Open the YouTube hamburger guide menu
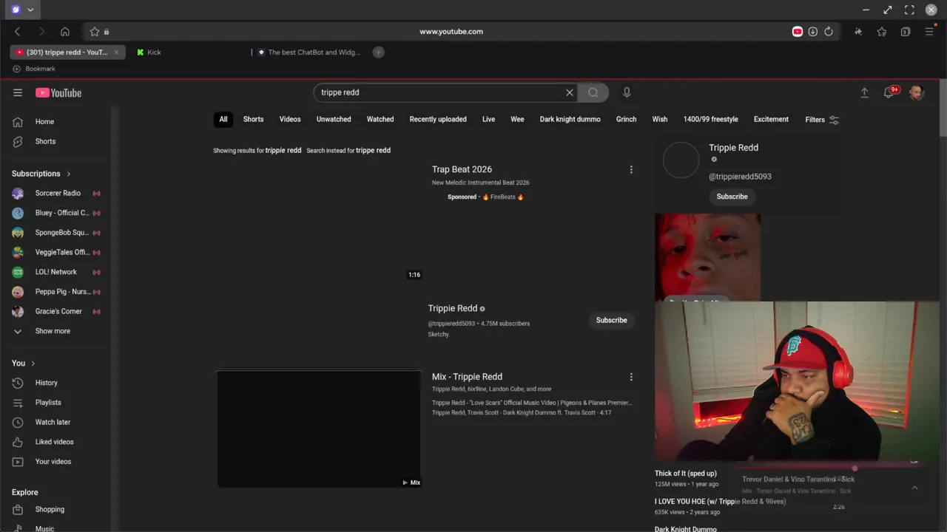Viewport: 947px width, 532px height. pos(18,92)
